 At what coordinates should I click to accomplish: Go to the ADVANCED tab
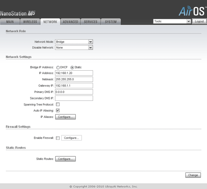(x=70, y=22)
